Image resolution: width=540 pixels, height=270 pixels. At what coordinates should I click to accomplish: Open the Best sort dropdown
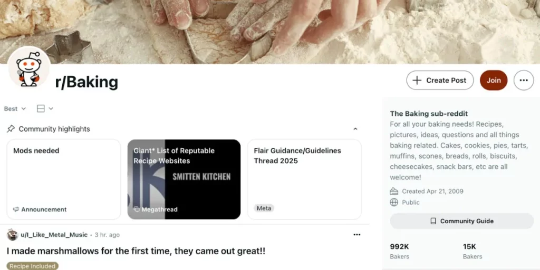click(15, 108)
